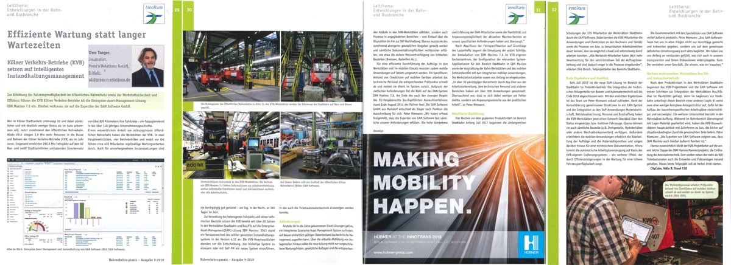Click the InnoTrans logo on page 29
This screenshot has height=265, width=731.
155,14
